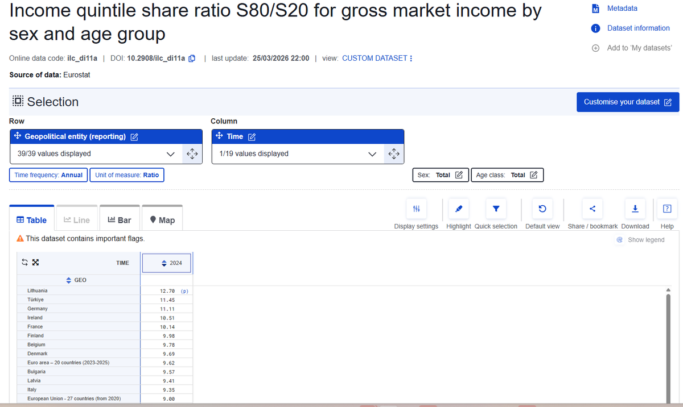Click move arrows button beside 1/19 values

tap(394, 153)
